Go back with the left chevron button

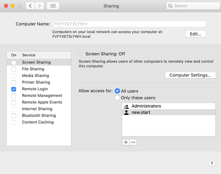[30, 6]
